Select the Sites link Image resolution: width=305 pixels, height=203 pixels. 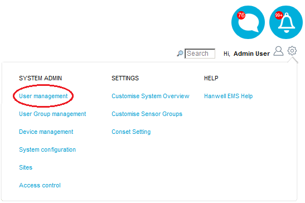click(26, 167)
